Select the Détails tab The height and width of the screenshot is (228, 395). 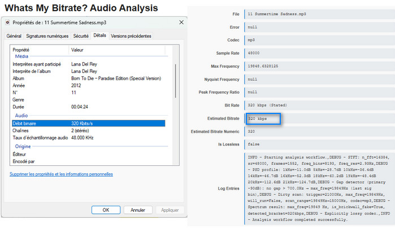click(x=100, y=36)
